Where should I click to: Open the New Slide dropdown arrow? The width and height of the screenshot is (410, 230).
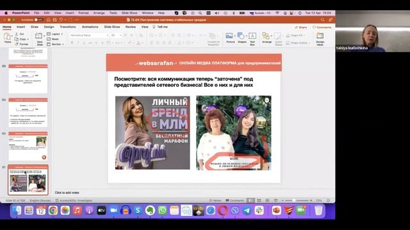pos(44,36)
